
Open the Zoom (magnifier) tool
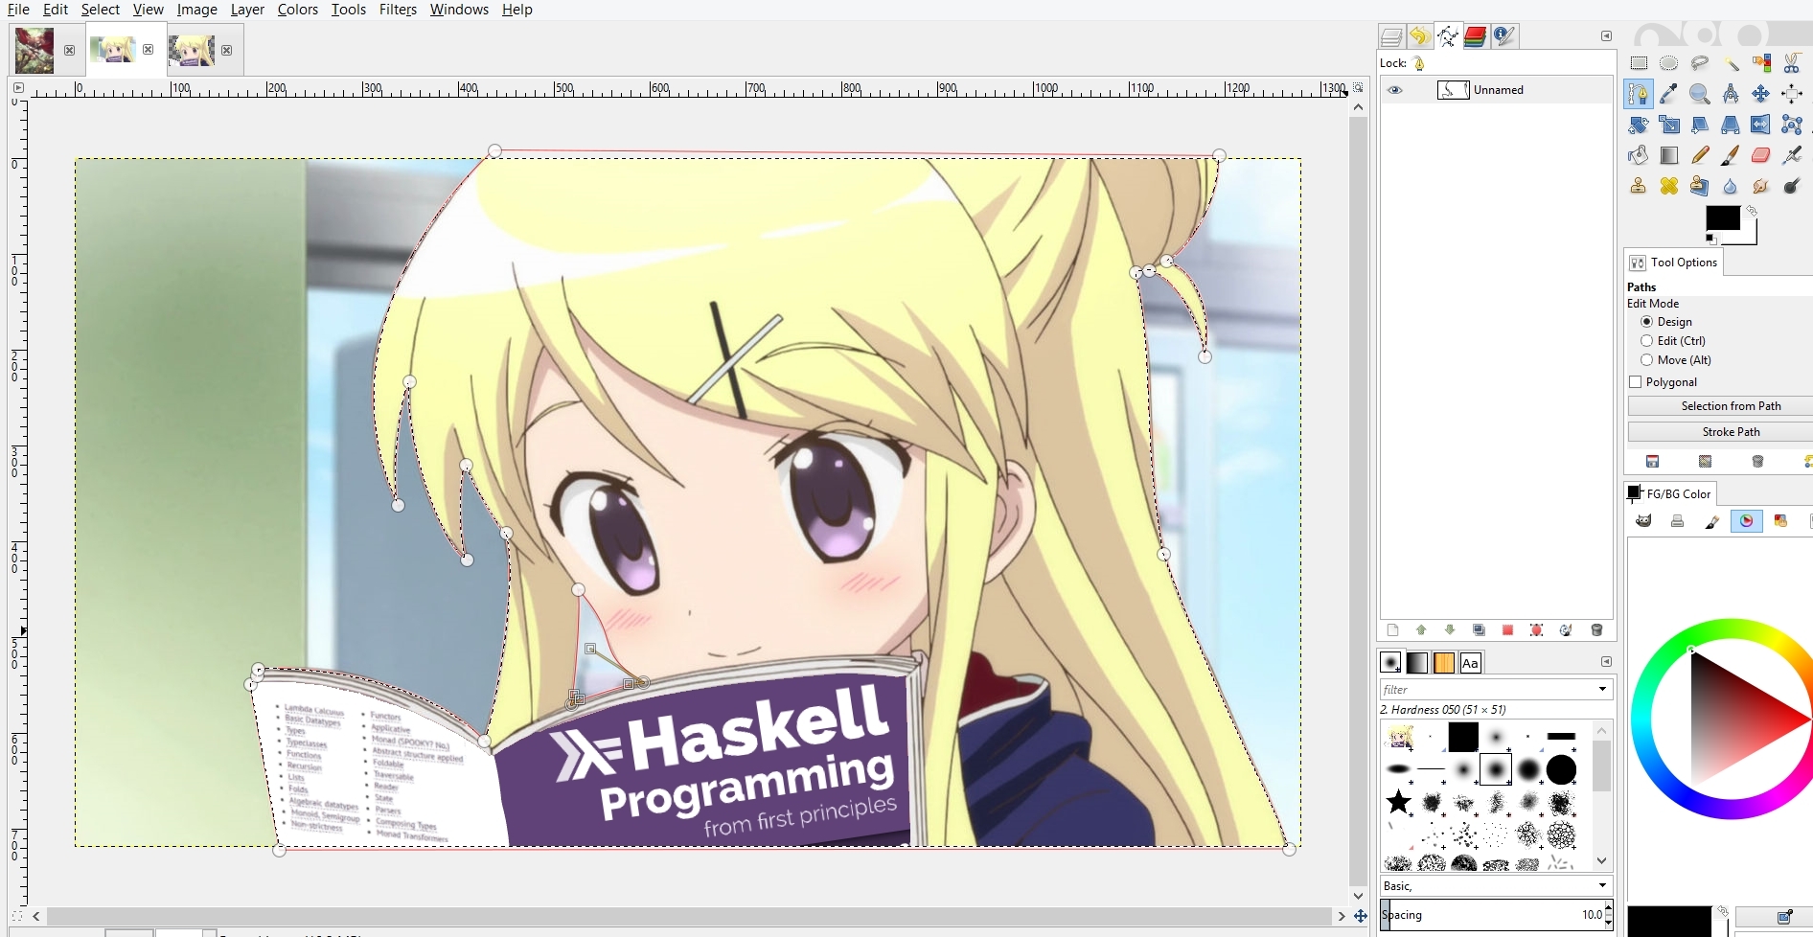click(1701, 94)
